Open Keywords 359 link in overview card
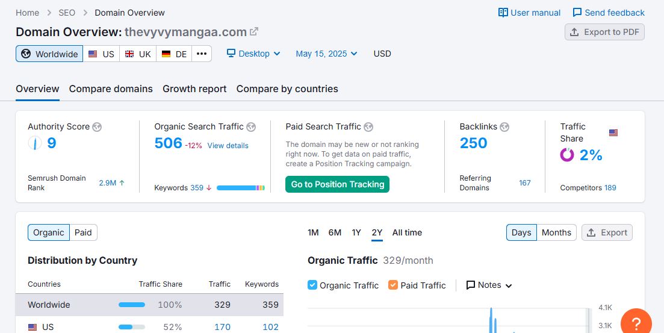The image size is (664, 333). (197, 188)
